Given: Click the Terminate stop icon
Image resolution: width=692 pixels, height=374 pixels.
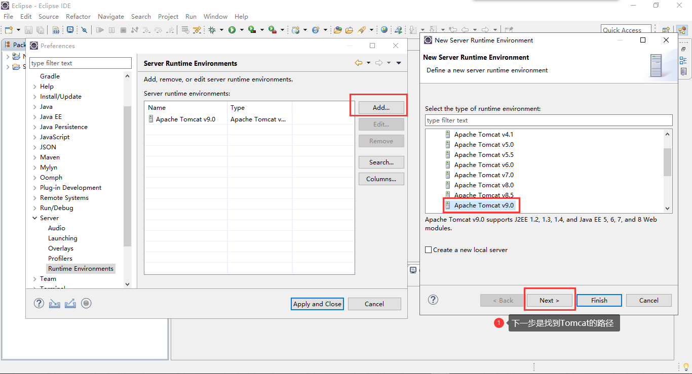Looking at the screenshot, I should click(x=123, y=30).
